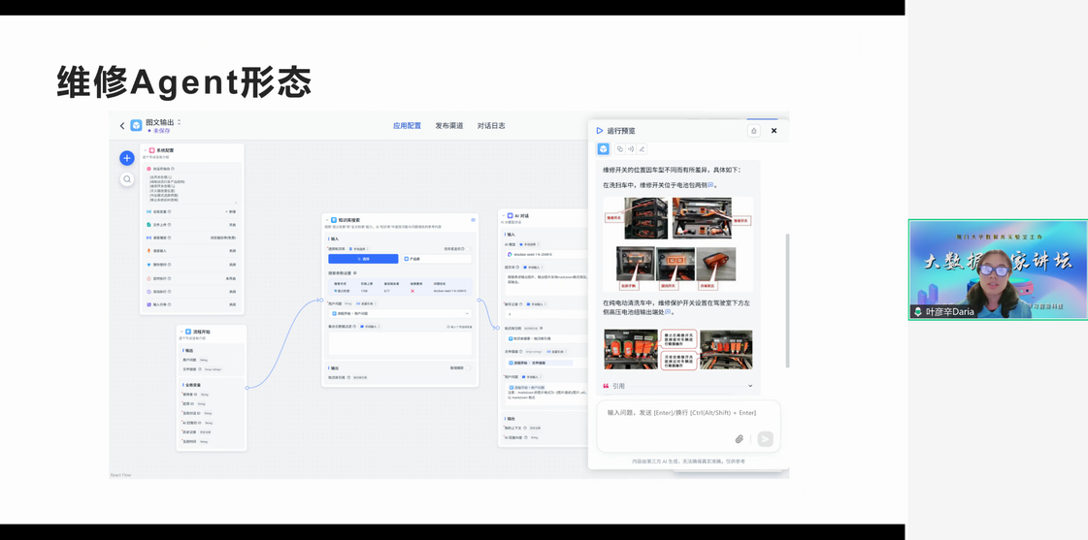
Task: Click the blue 选择 knowledge base button
Action: (x=363, y=259)
